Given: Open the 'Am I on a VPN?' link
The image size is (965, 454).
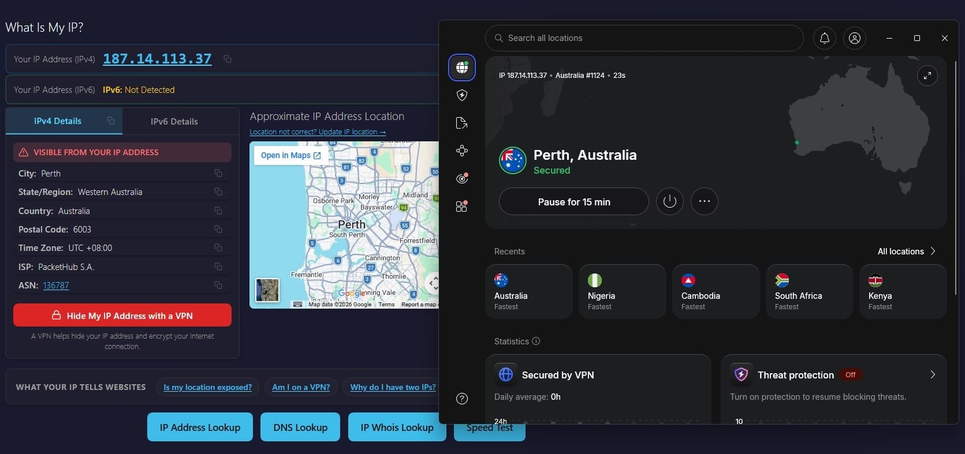Looking at the screenshot, I should tap(301, 387).
